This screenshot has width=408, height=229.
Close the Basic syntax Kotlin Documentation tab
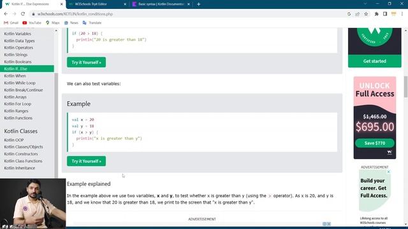coord(189,4)
